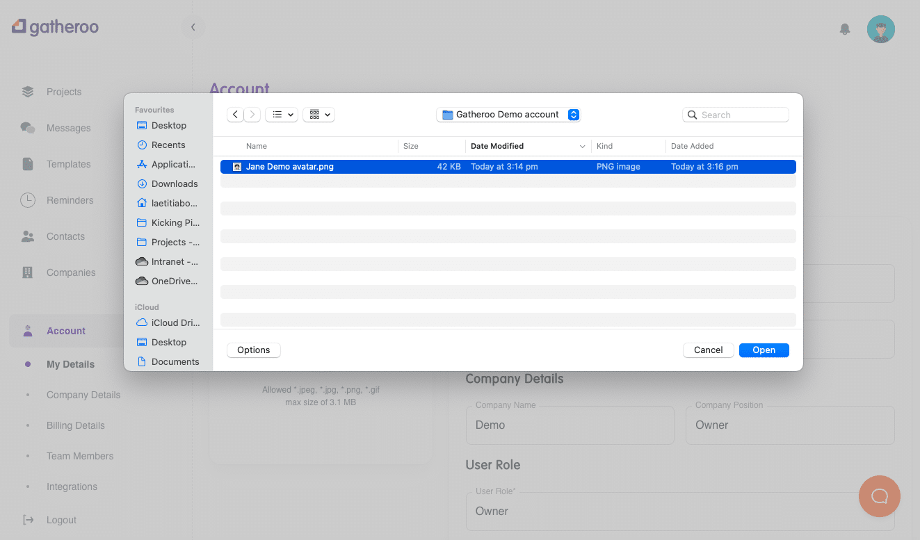The image size is (920, 540).
Task: Click the Cancel button
Action: tap(709, 350)
